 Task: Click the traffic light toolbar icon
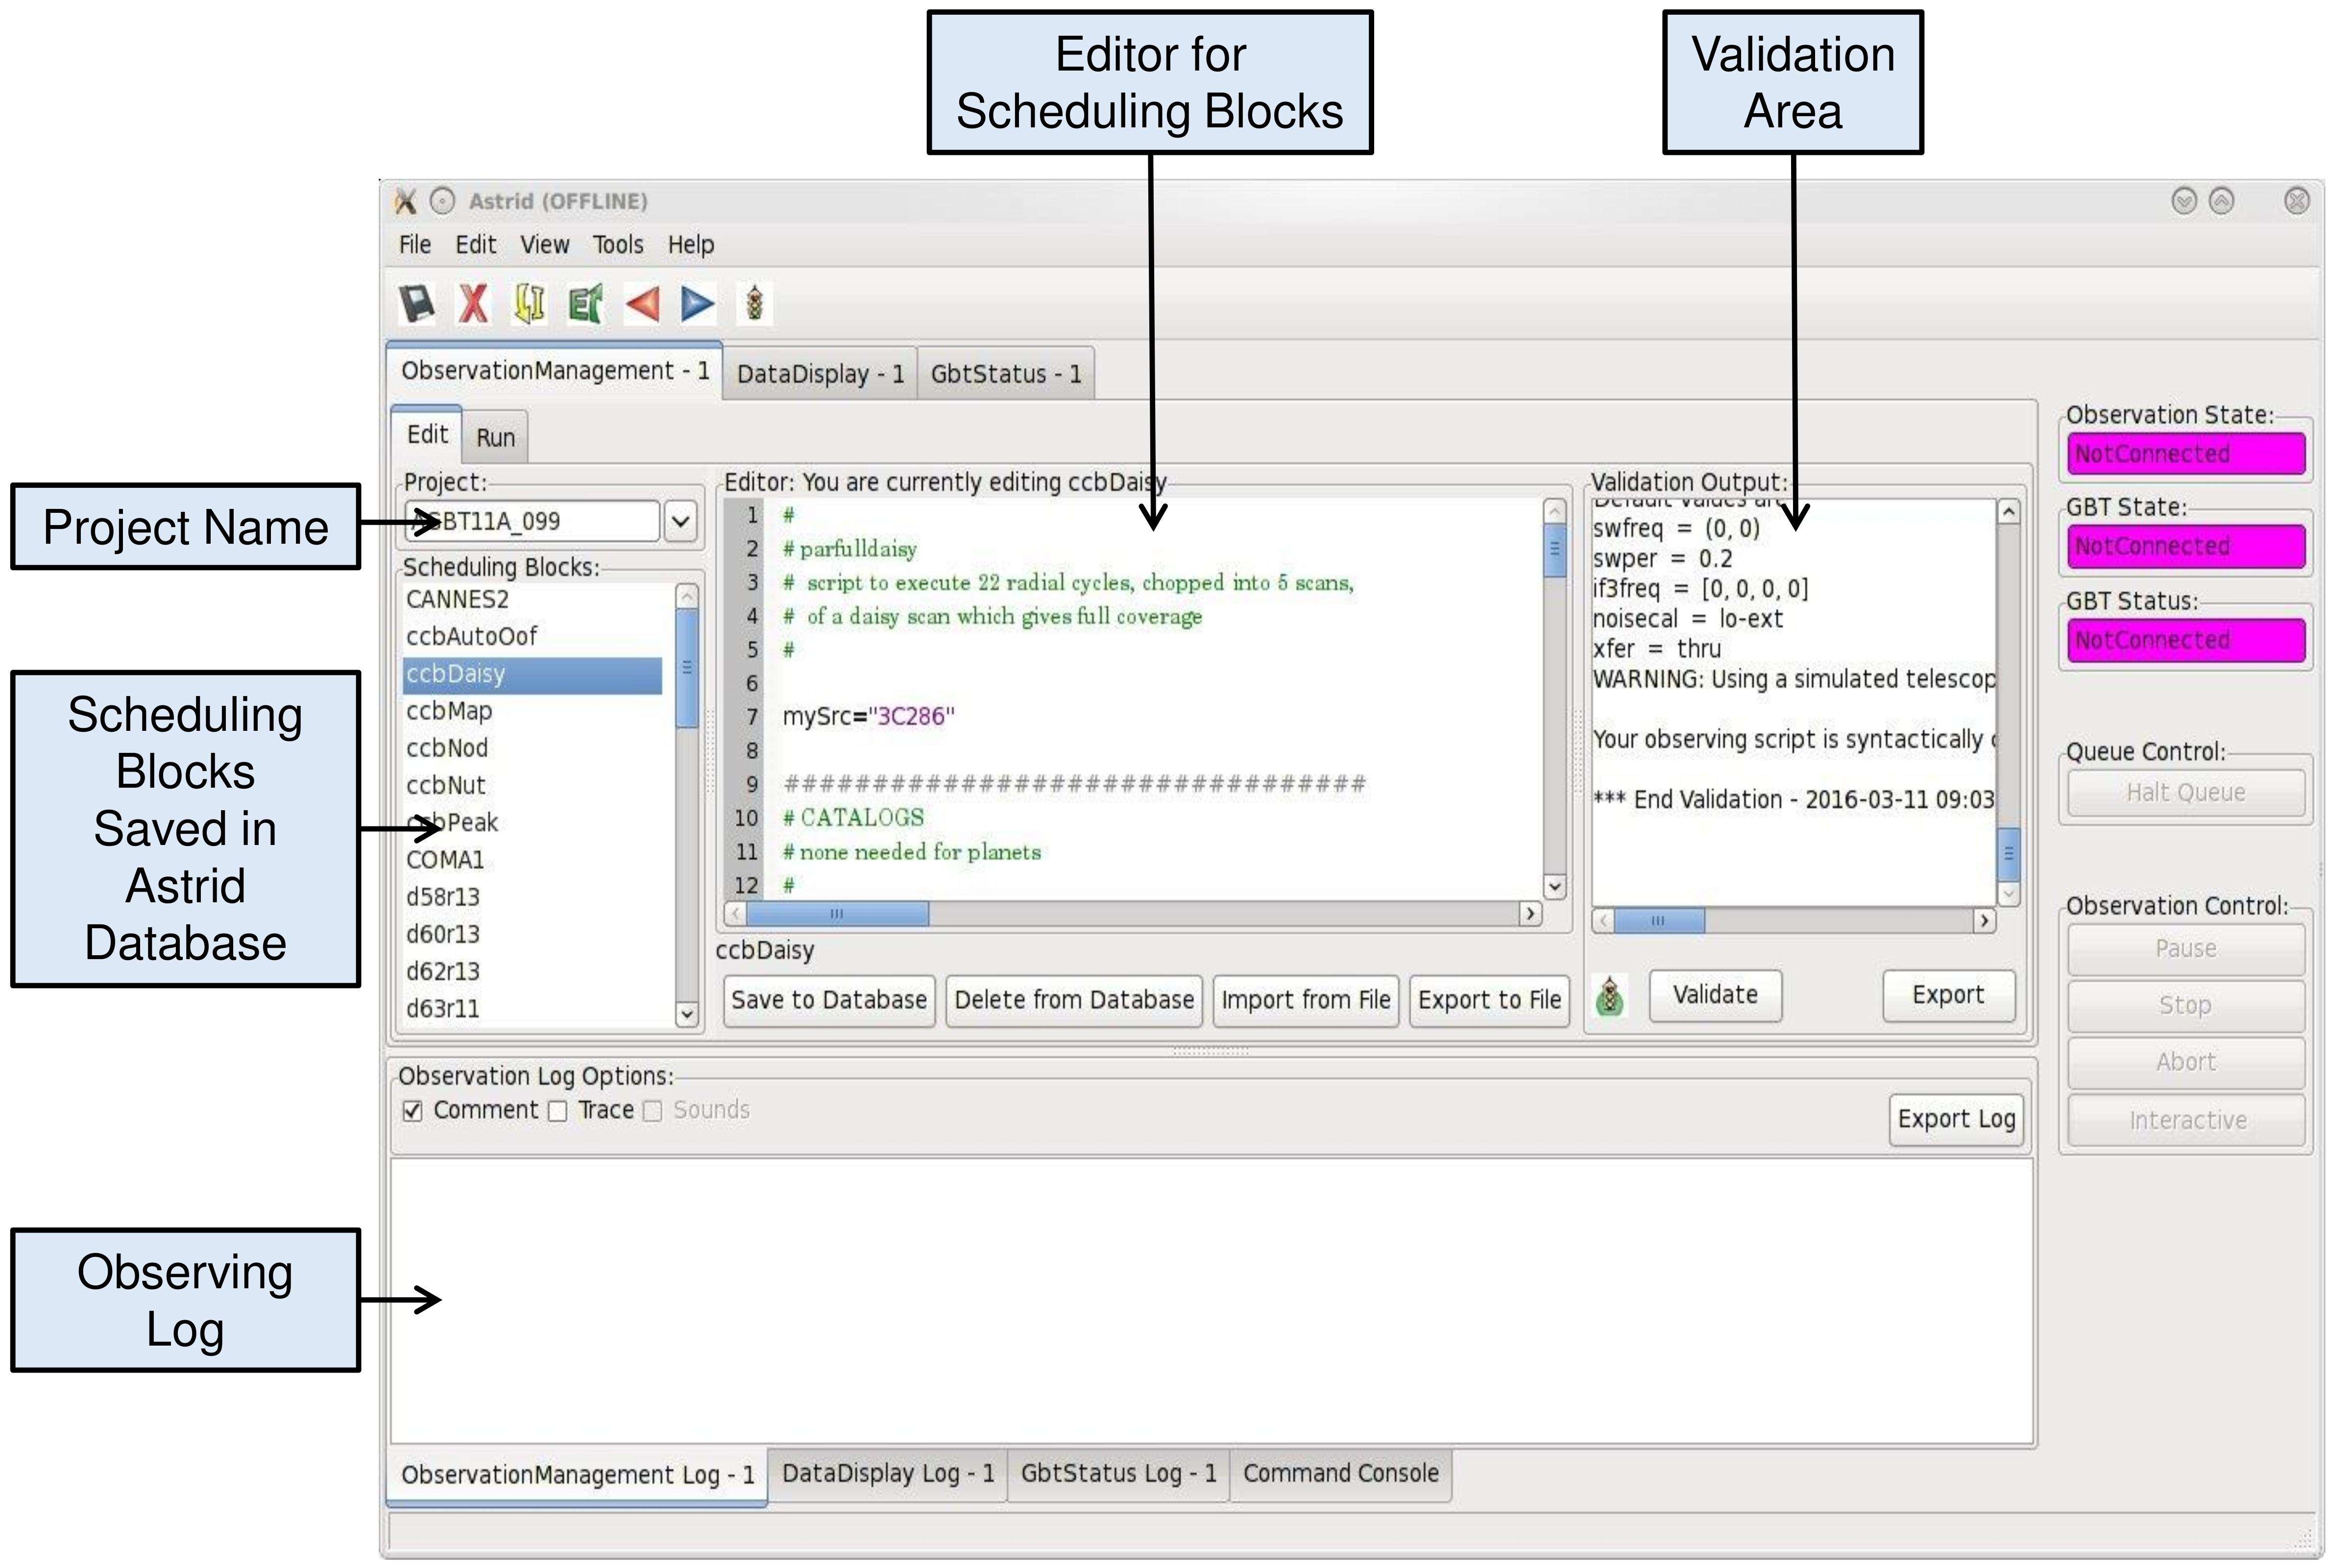click(755, 303)
